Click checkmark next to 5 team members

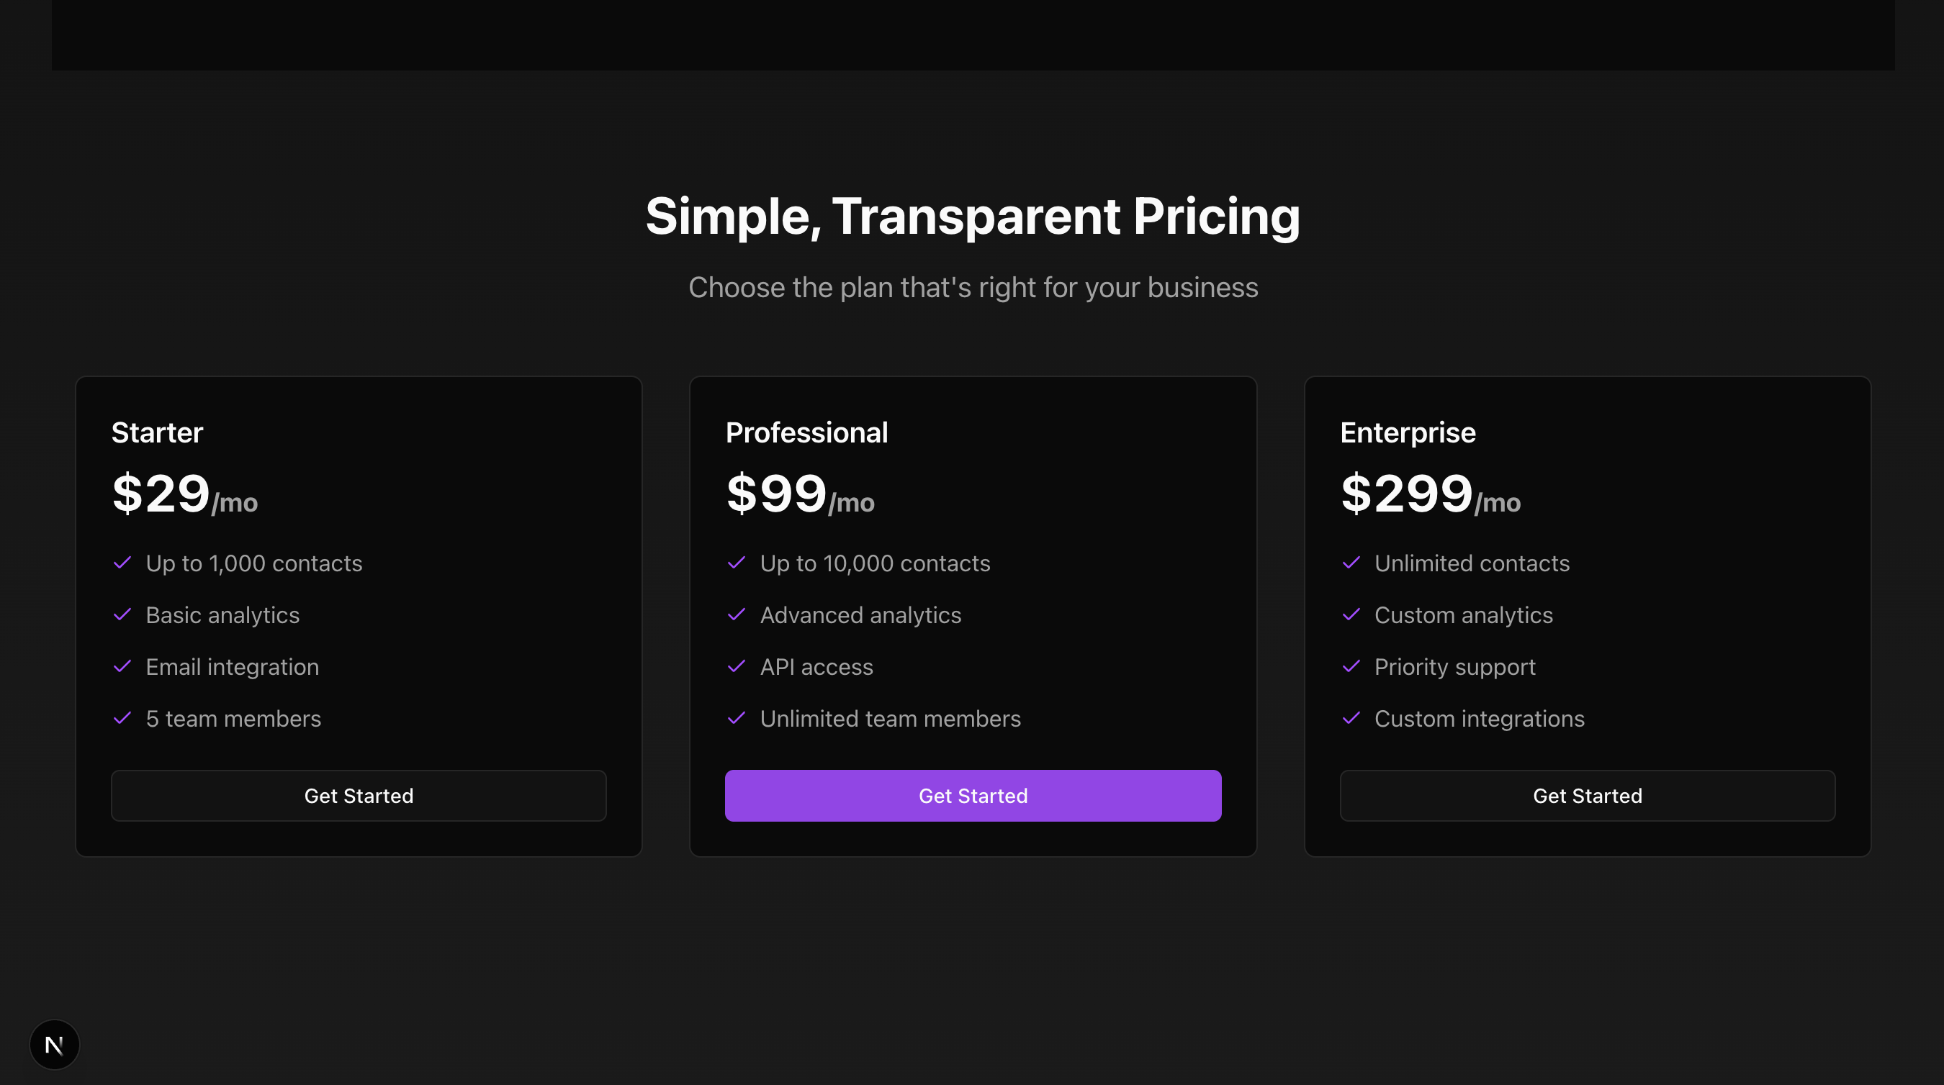122,719
